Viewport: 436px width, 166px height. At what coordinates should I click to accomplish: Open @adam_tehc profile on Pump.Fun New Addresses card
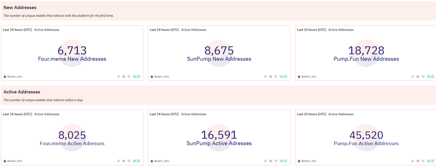tap(309, 77)
